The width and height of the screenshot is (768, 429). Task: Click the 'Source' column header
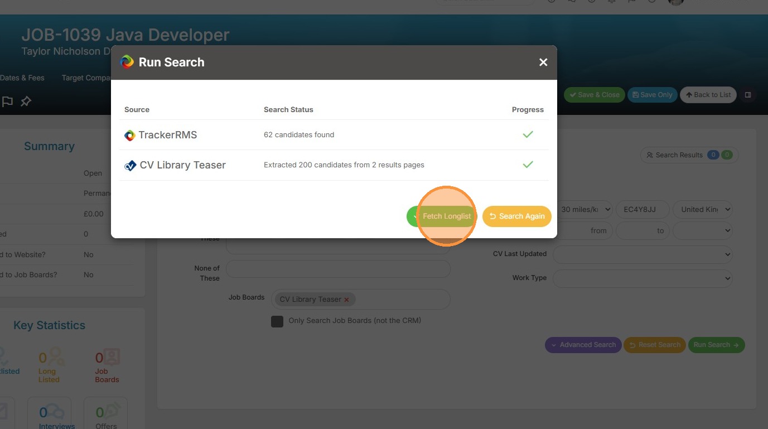(x=137, y=109)
